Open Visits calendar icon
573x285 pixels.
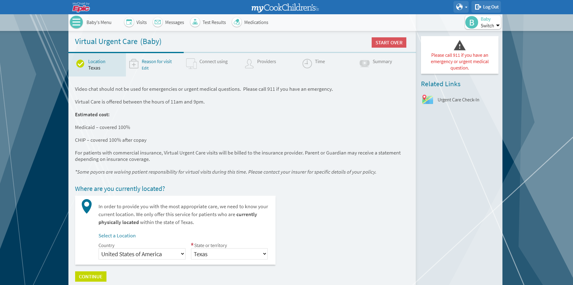pyautogui.click(x=129, y=22)
